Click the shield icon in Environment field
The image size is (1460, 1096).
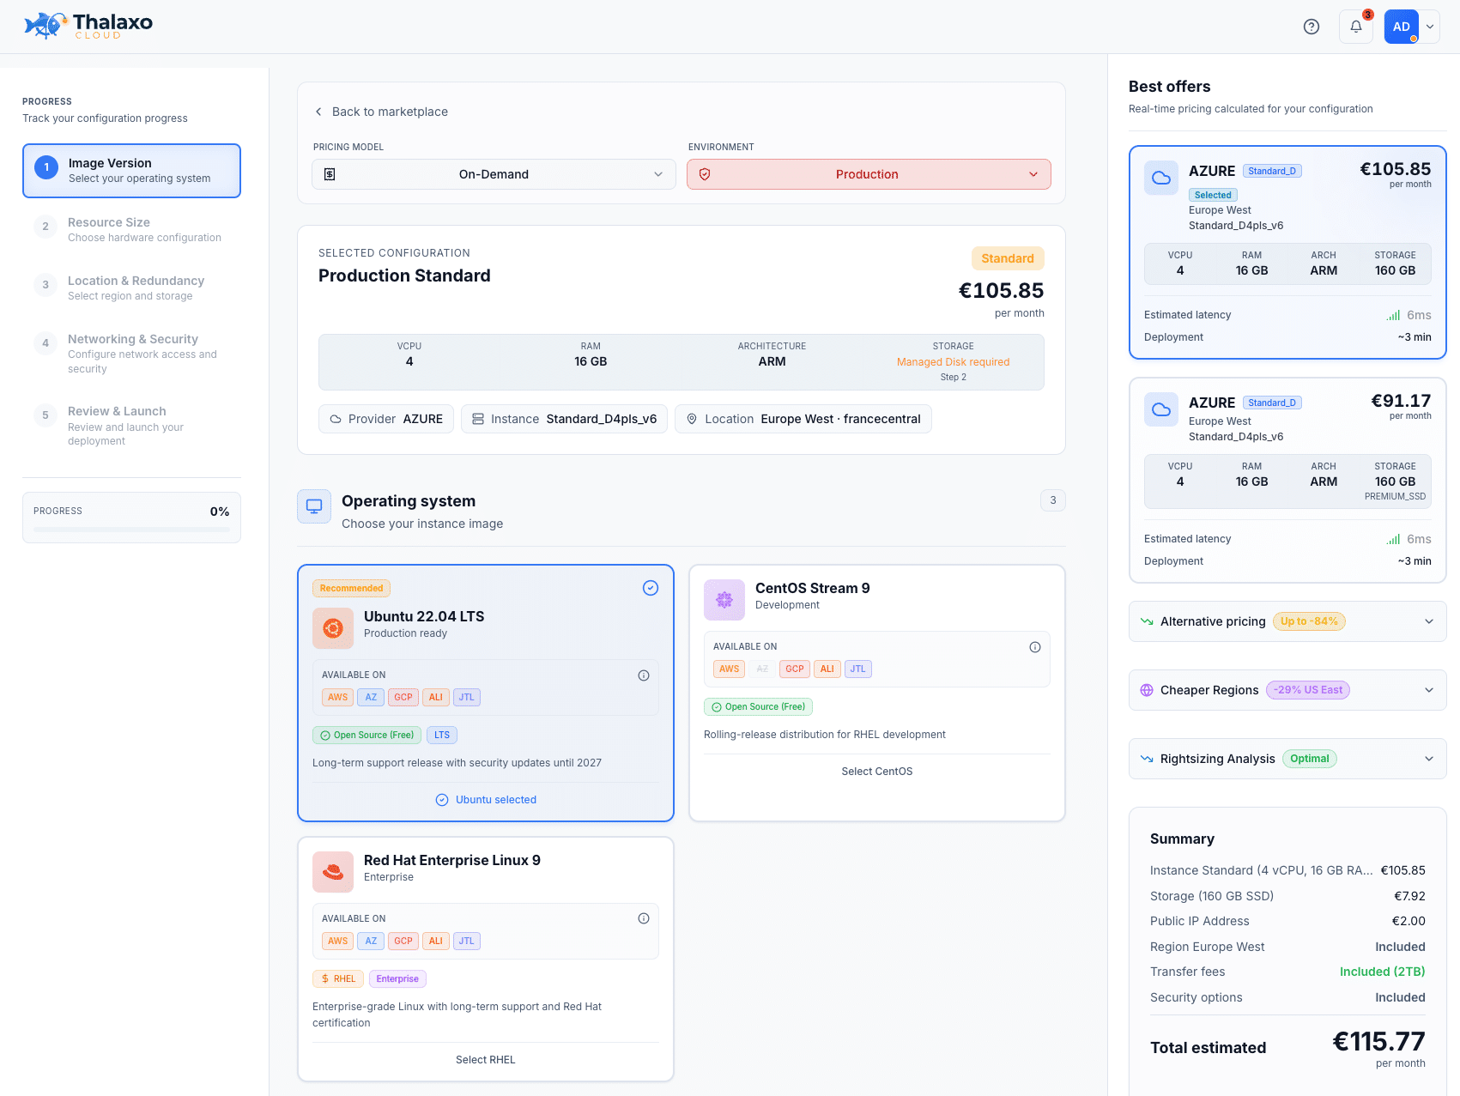click(x=705, y=174)
